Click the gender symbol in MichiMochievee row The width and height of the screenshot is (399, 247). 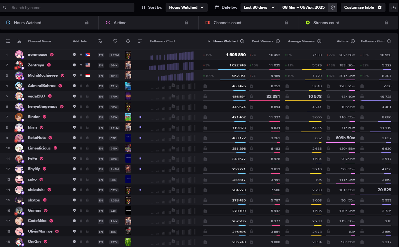click(81, 75)
